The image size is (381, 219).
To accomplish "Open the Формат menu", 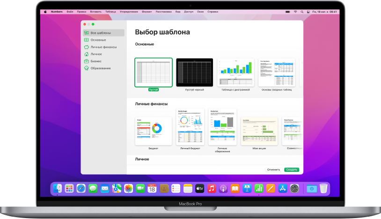I will (147, 12).
